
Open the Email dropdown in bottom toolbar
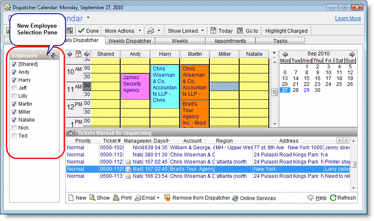(147, 198)
